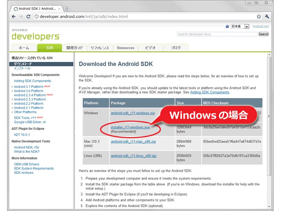Open the SDK Archives link
Screen dimensions: 281x211
coord(24,173)
